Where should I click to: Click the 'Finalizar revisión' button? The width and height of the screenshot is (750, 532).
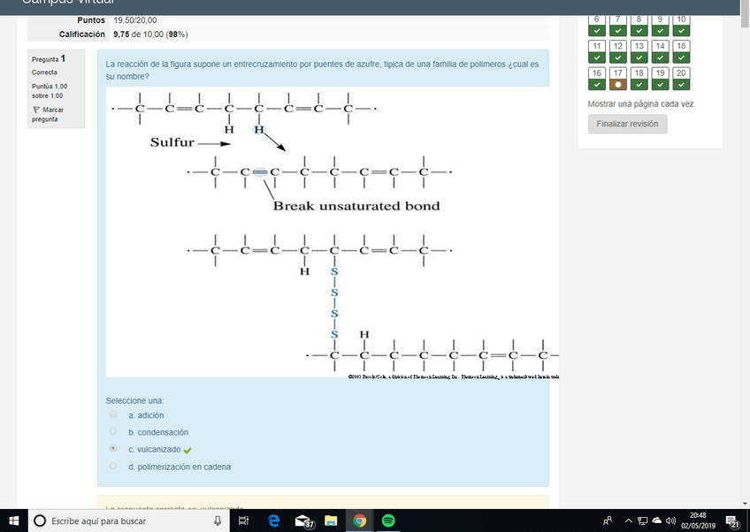[x=627, y=124]
